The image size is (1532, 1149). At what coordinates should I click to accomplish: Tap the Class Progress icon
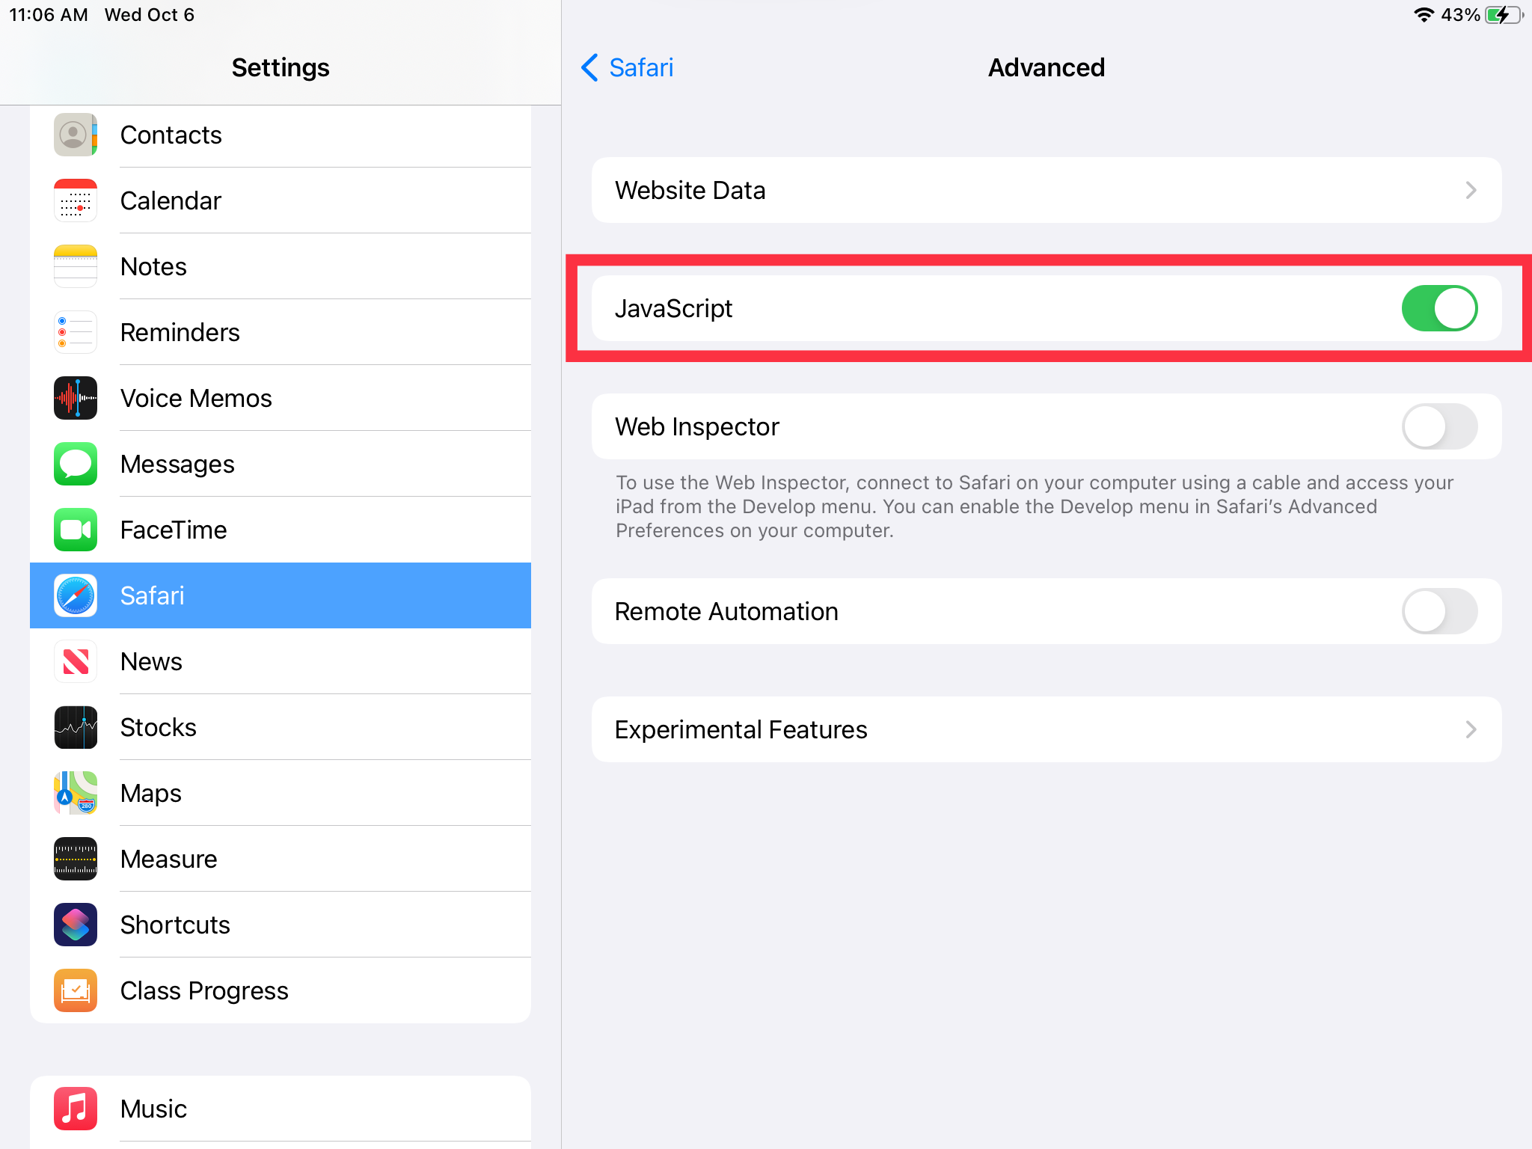[76, 990]
